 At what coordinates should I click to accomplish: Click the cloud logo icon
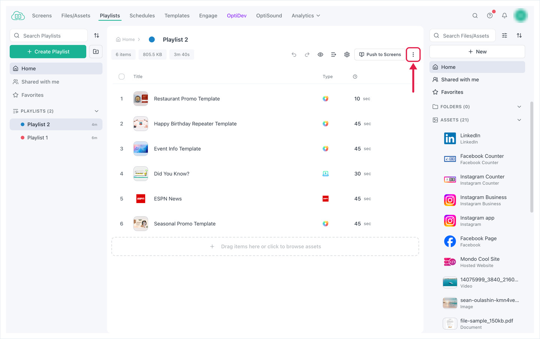(x=18, y=16)
